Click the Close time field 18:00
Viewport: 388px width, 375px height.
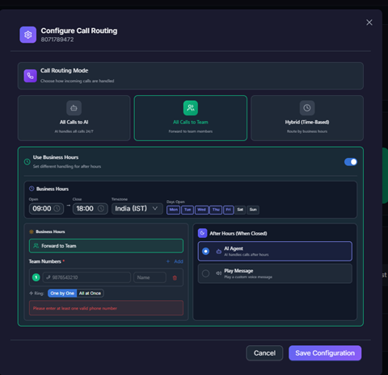[91, 209]
